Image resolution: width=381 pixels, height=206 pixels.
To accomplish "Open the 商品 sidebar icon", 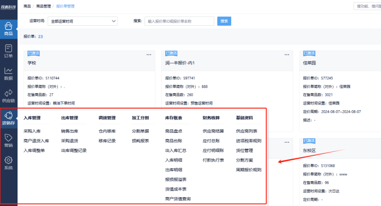I will [8, 28].
